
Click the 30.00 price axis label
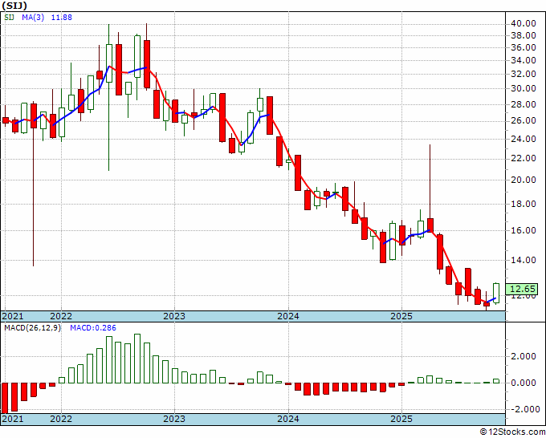pyautogui.click(x=524, y=89)
